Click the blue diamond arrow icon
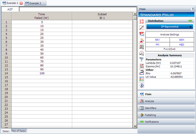196x134 pixels. (141, 85)
